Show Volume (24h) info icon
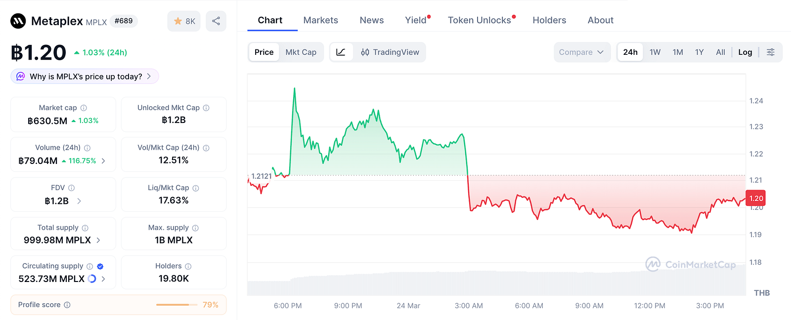The width and height of the screenshot is (791, 320). pos(87,148)
